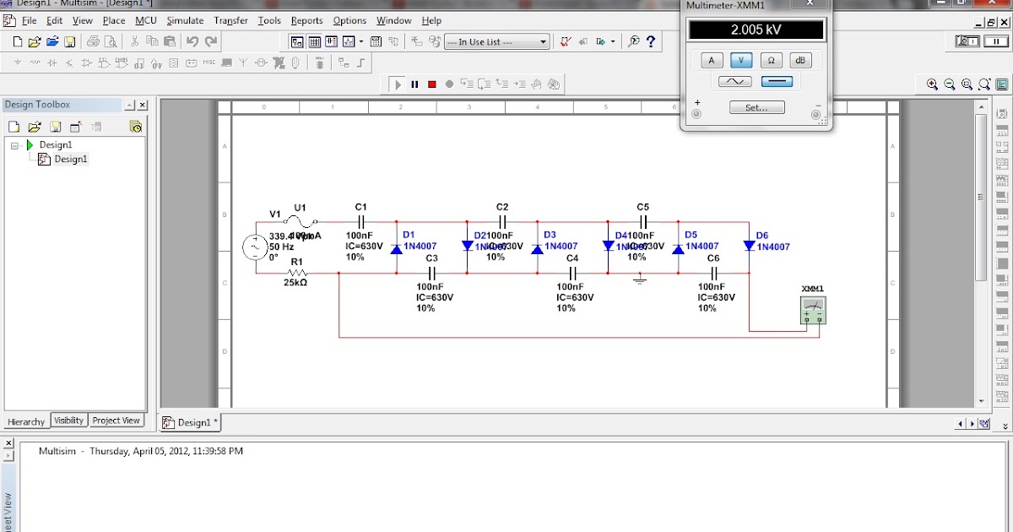Select the dB mode on Multimeter-XMM1

[799, 60]
